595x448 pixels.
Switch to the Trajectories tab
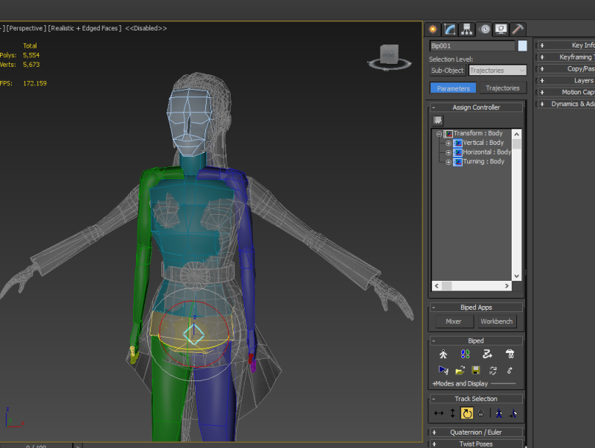(503, 88)
